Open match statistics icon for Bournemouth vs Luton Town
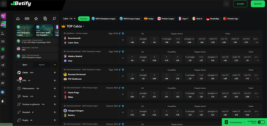This screenshot has height=126, width=267. [x=123, y=40]
